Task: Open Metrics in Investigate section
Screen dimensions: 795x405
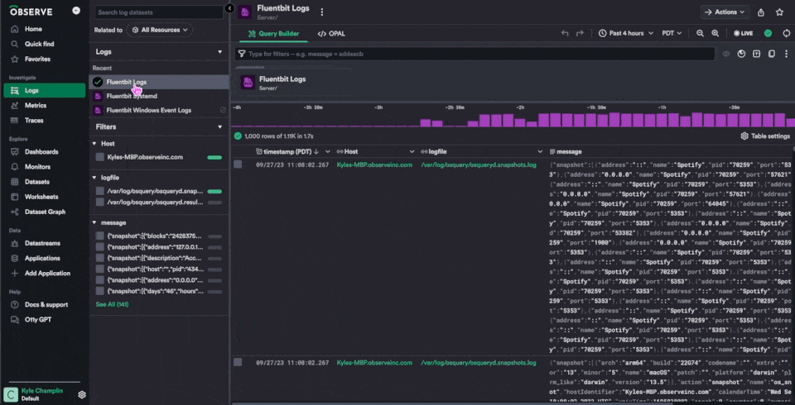Action: click(x=36, y=105)
